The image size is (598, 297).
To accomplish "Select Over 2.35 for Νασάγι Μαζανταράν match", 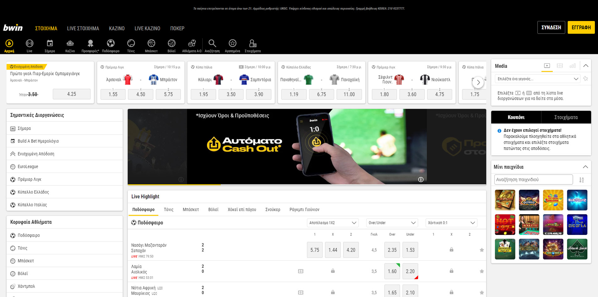I will (392, 250).
